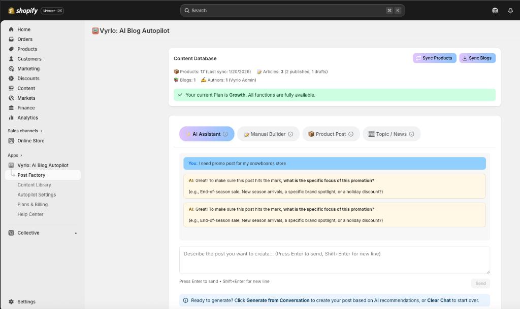Expand the Apps section chevron
The height and width of the screenshot is (309, 520).
21,156
